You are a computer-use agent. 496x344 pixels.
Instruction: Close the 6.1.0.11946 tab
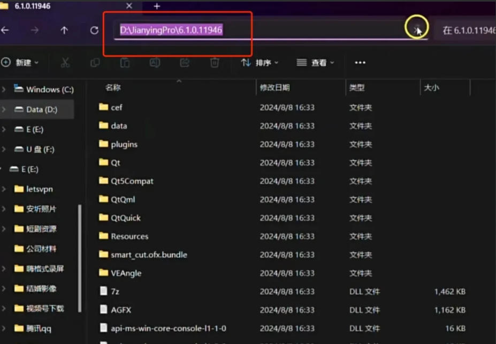pos(129,6)
